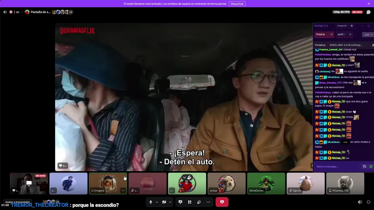Click the 720p 30 FPS quality badge

click(341, 12)
